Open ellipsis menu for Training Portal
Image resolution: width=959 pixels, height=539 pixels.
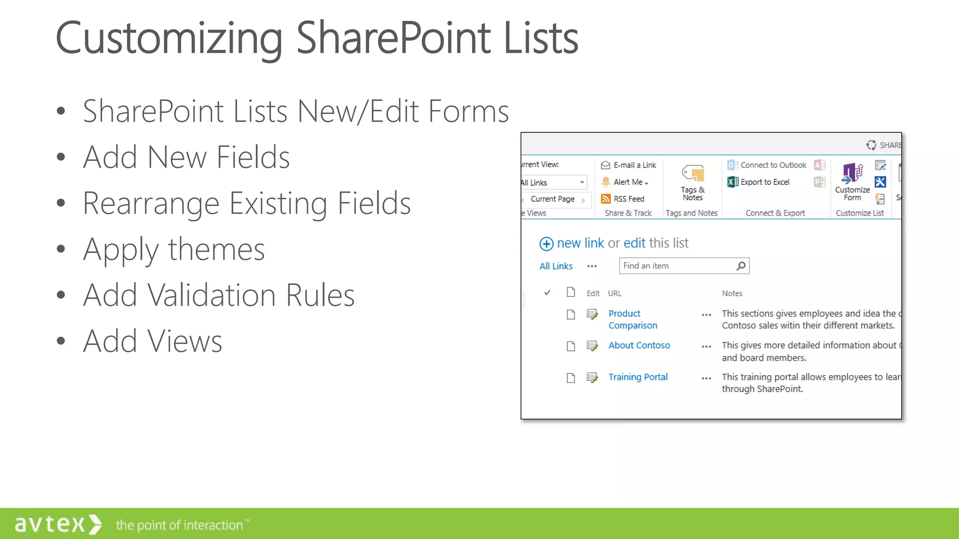[707, 378]
